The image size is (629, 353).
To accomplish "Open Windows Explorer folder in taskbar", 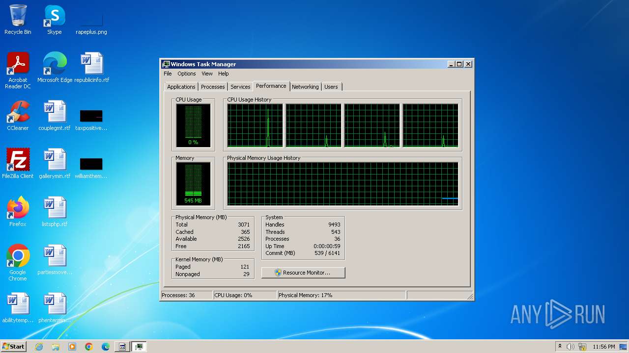I will (x=56, y=347).
